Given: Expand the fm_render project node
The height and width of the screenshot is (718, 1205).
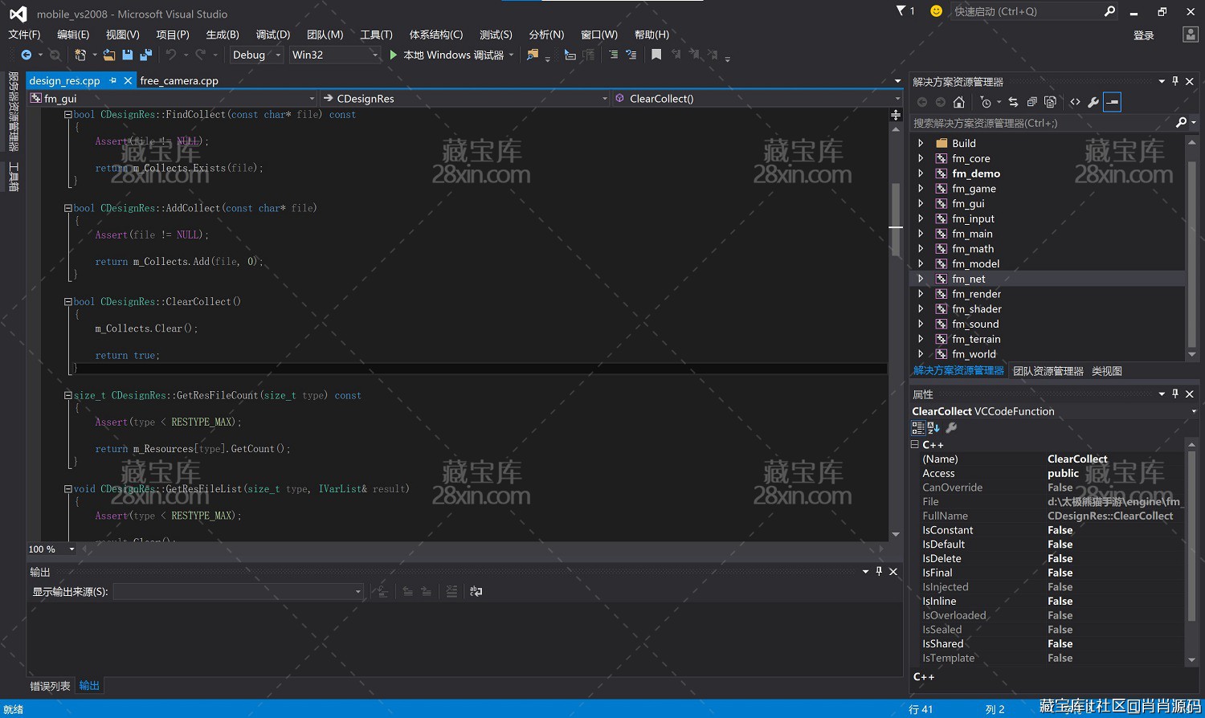Looking at the screenshot, I should 921,294.
